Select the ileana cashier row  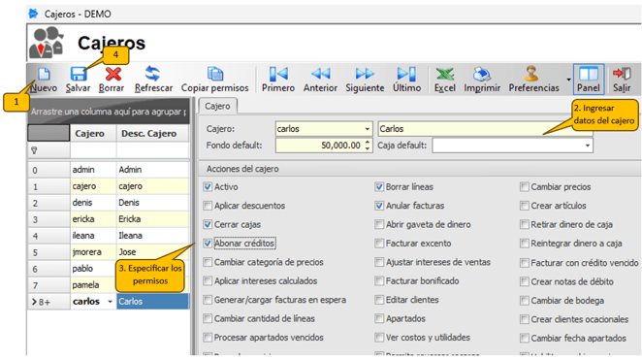(x=109, y=236)
